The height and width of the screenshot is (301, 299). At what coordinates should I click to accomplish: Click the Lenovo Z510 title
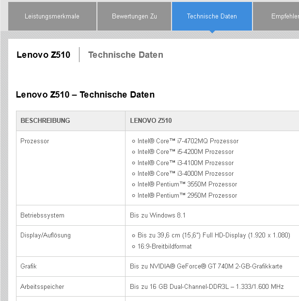(x=44, y=55)
